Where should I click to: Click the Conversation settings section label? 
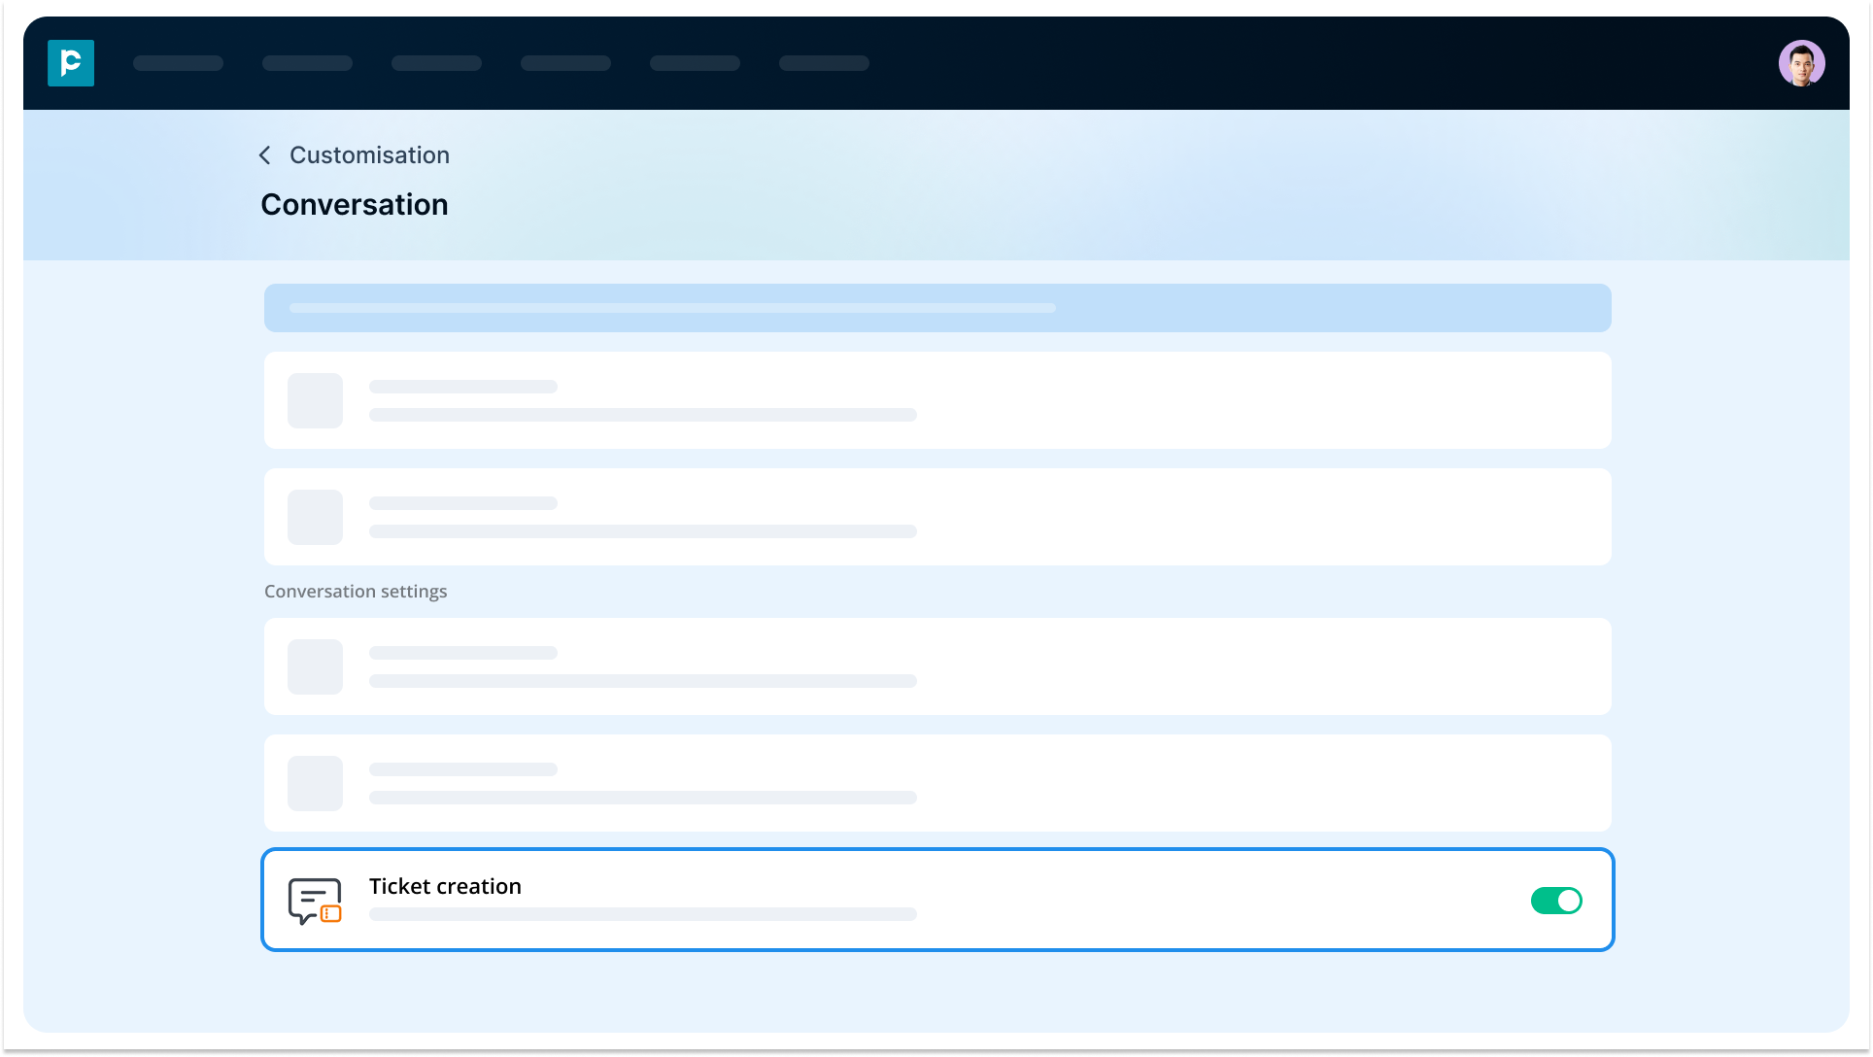[356, 591]
